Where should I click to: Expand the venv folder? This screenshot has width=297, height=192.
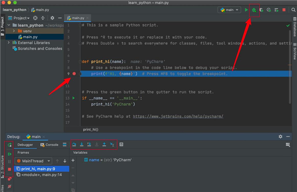click(14, 31)
